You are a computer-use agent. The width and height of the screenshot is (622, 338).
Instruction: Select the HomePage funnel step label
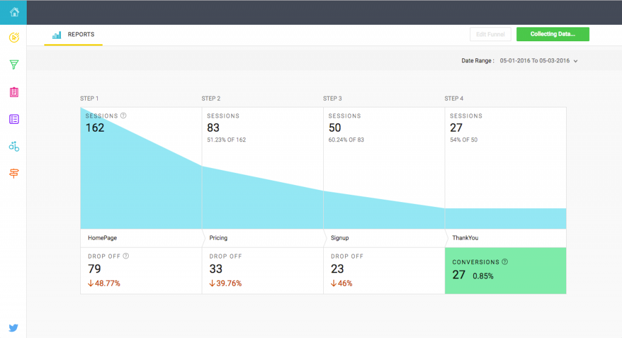click(103, 238)
